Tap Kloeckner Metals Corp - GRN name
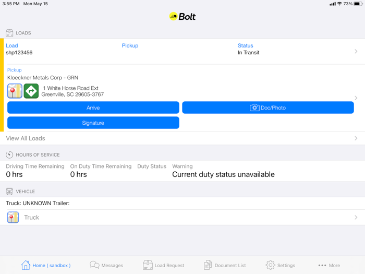This screenshot has height=274, width=365. pos(43,78)
